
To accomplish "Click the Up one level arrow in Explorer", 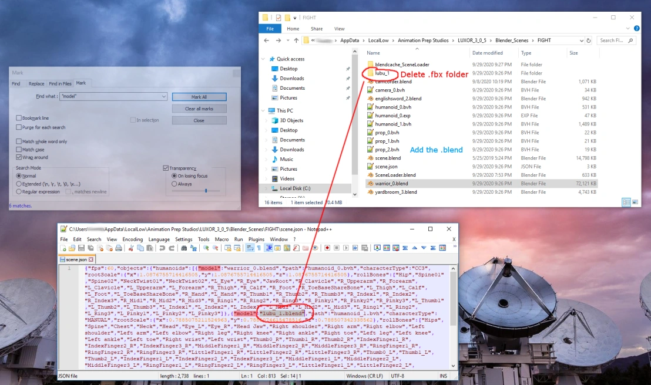I will (296, 40).
